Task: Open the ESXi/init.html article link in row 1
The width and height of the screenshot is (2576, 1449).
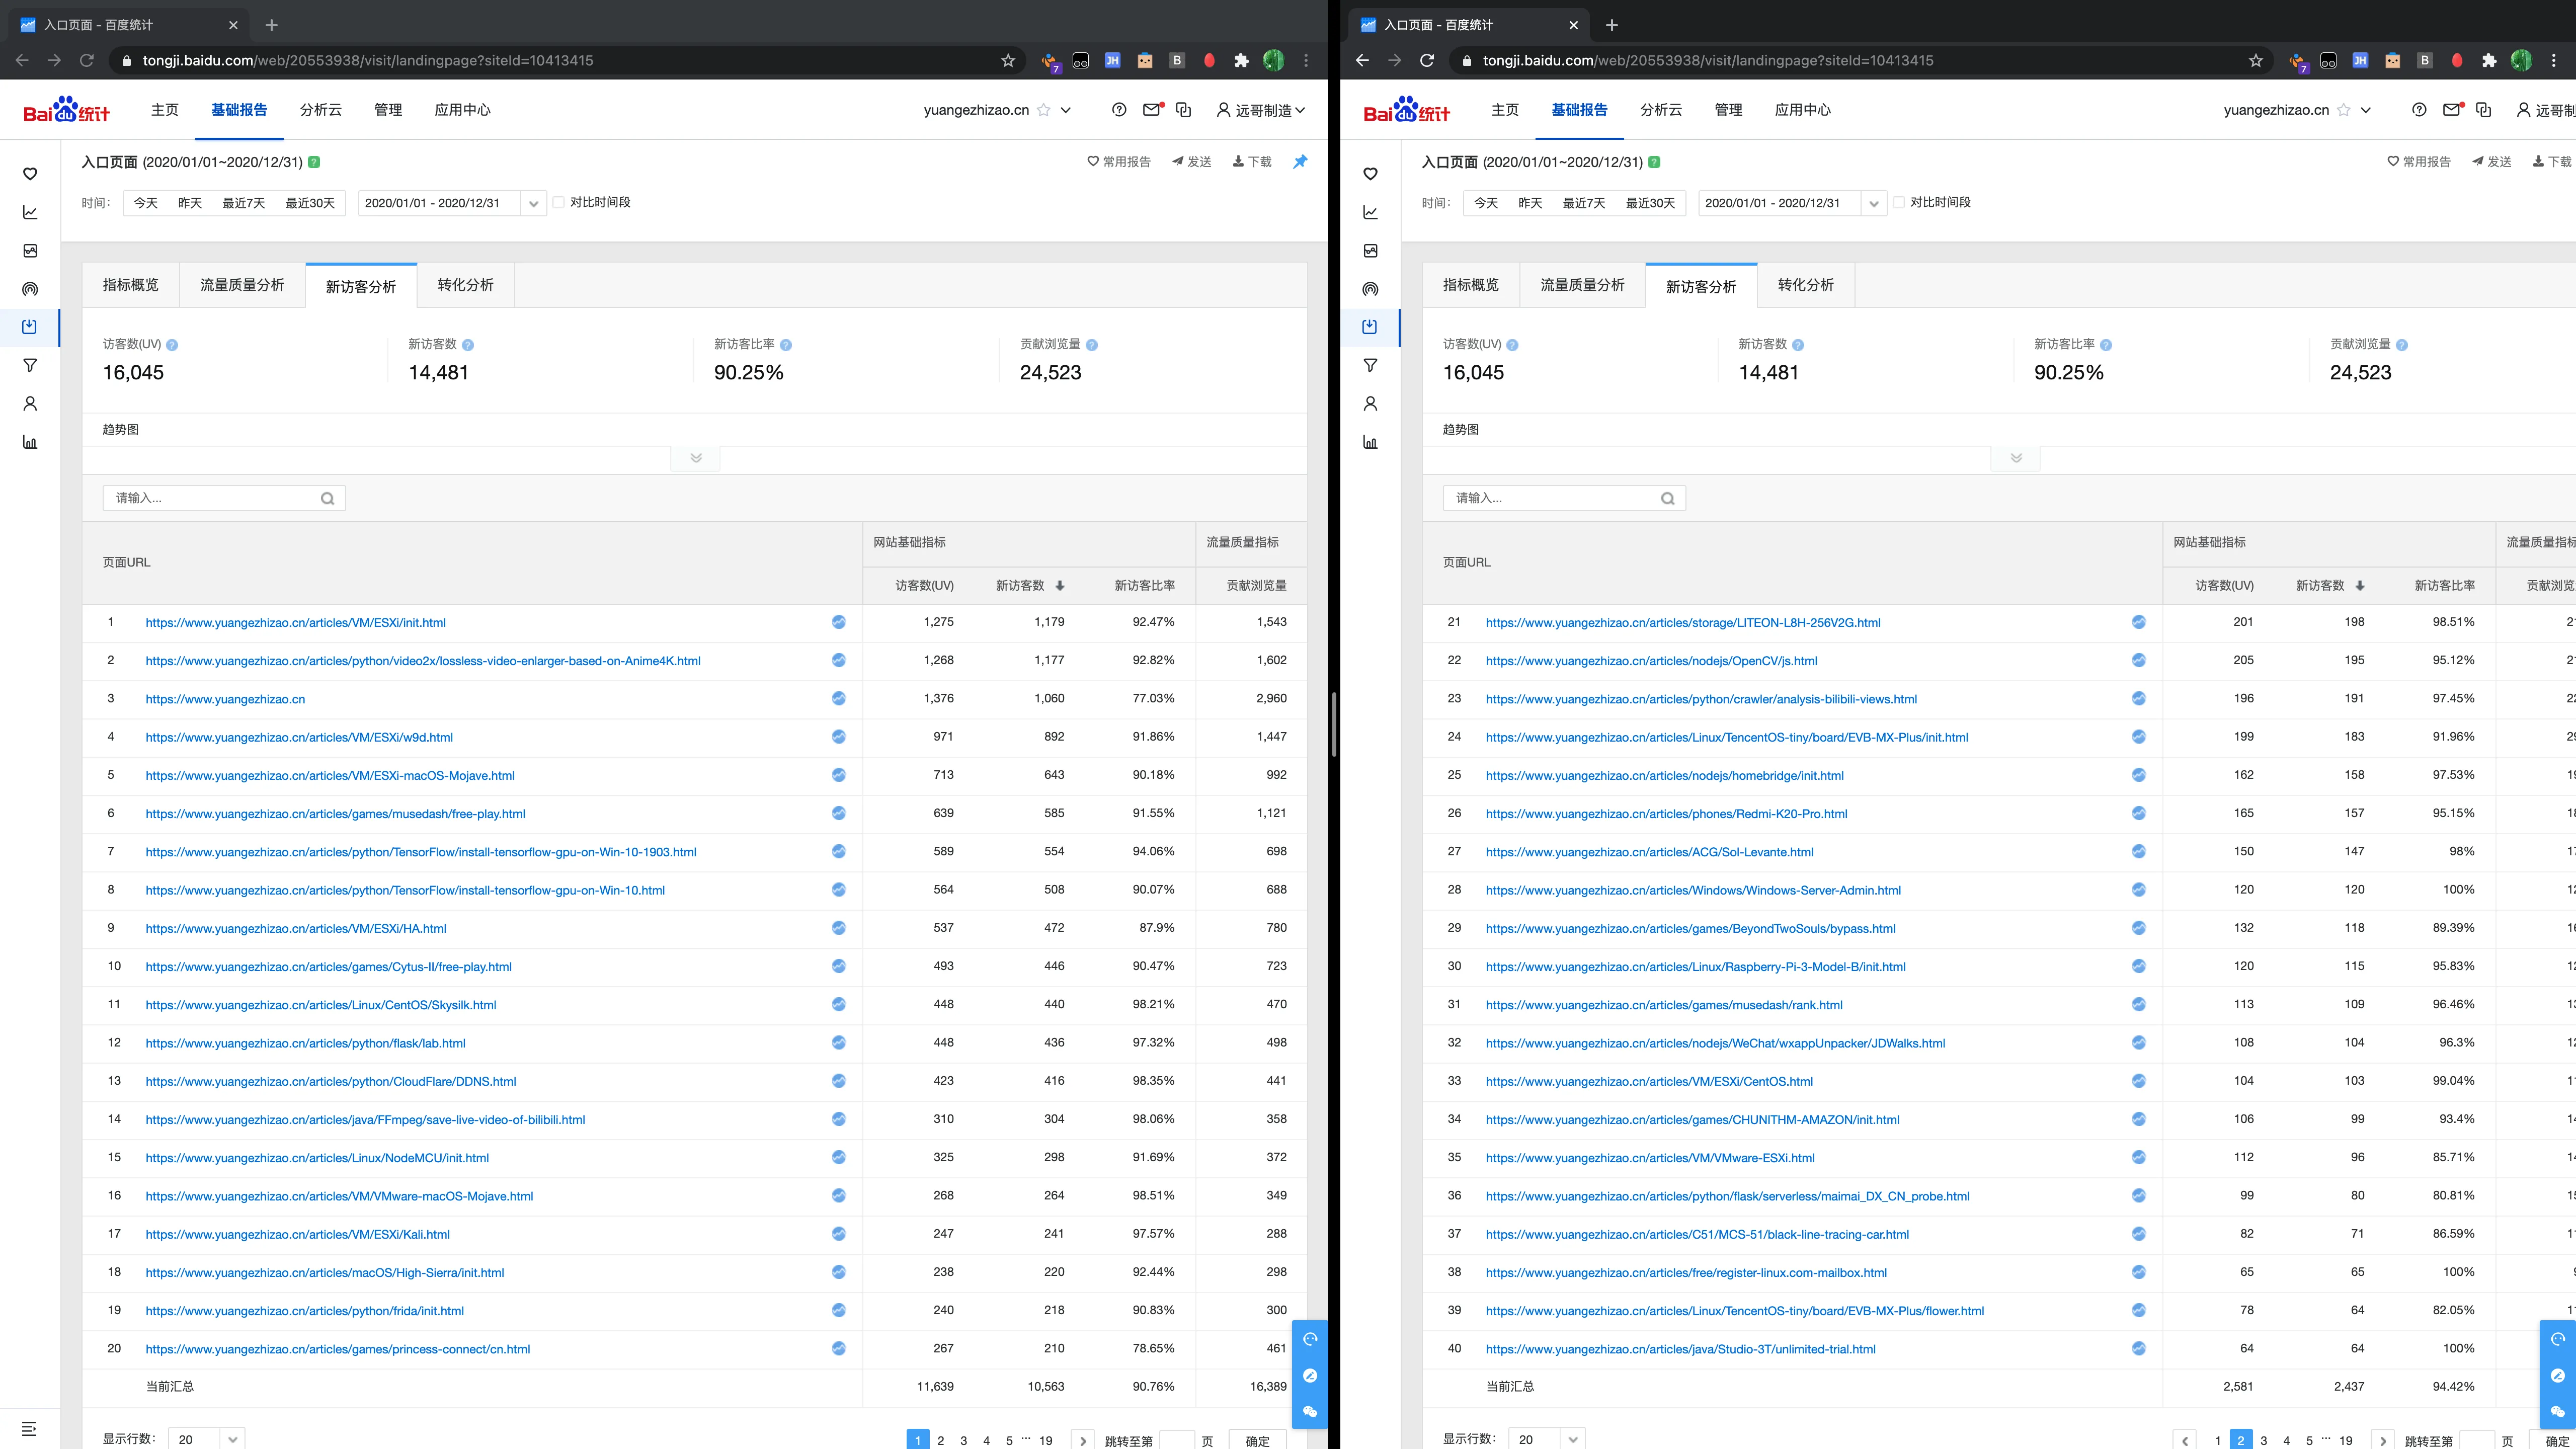Action: click(295, 623)
